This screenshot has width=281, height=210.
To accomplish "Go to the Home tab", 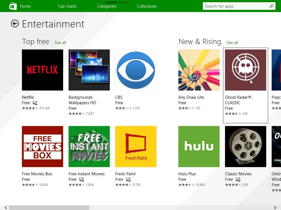I will click(x=25, y=6).
